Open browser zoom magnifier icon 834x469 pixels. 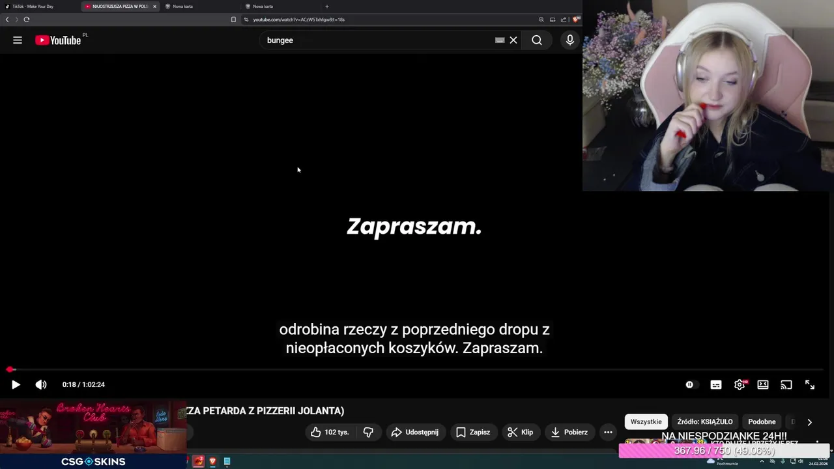(x=541, y=20)
